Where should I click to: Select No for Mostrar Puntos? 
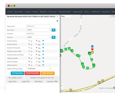(37, 44)
